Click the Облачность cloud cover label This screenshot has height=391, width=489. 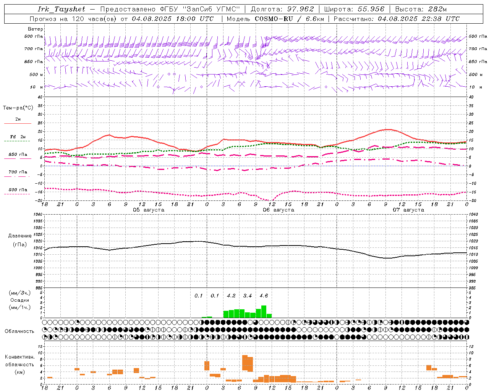click(x=19, y=331)
